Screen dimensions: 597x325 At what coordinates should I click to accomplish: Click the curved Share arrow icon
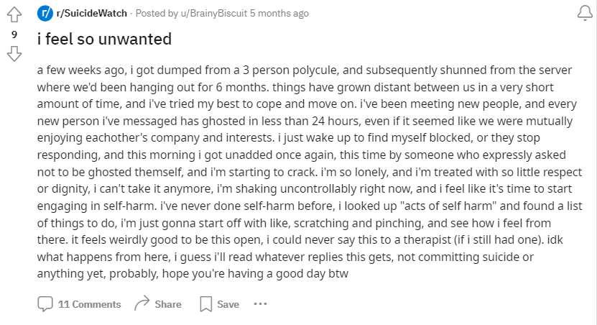coord(142,303)
